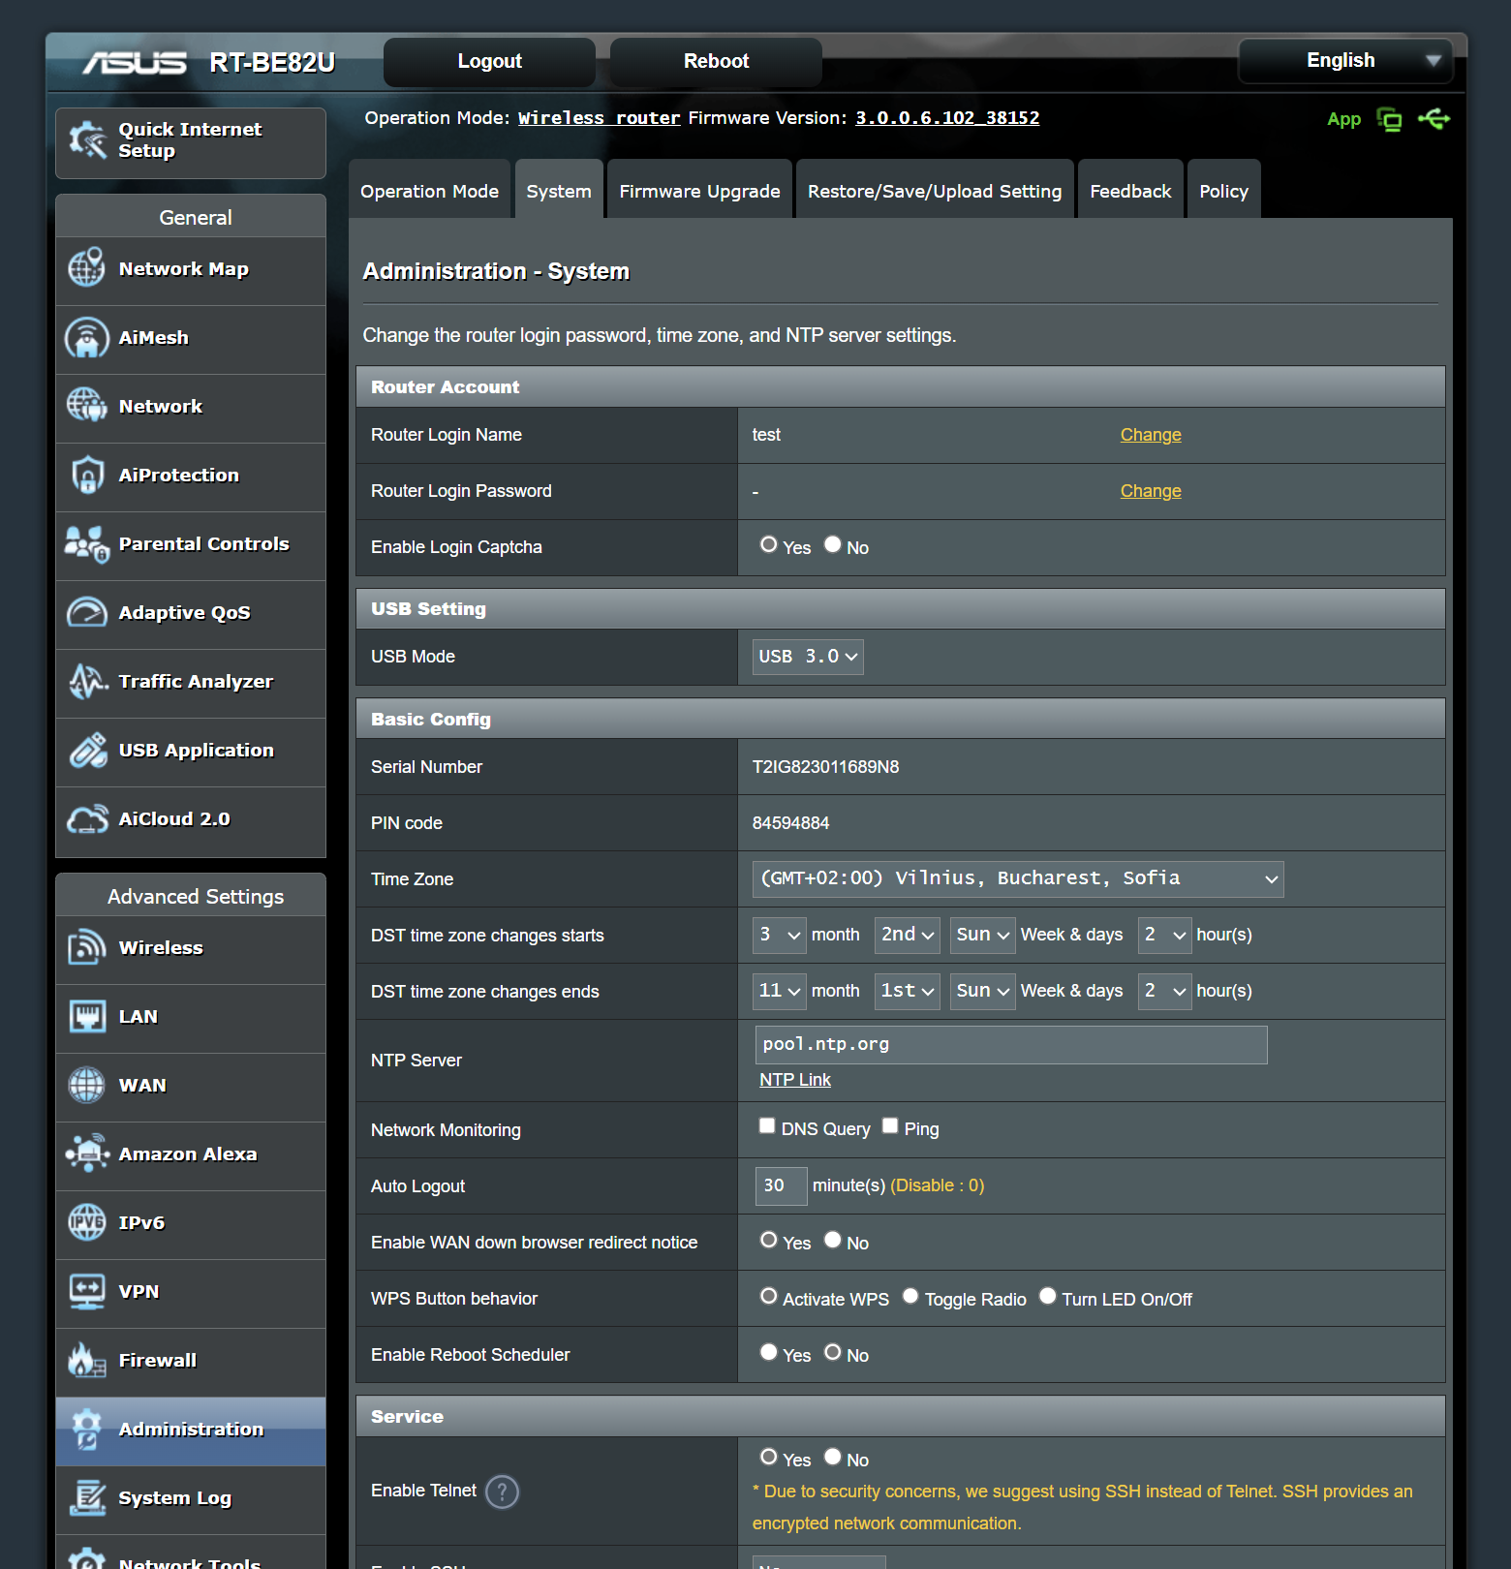Choose Toggle Radio for WPS button behavior

coord(910,1296)
